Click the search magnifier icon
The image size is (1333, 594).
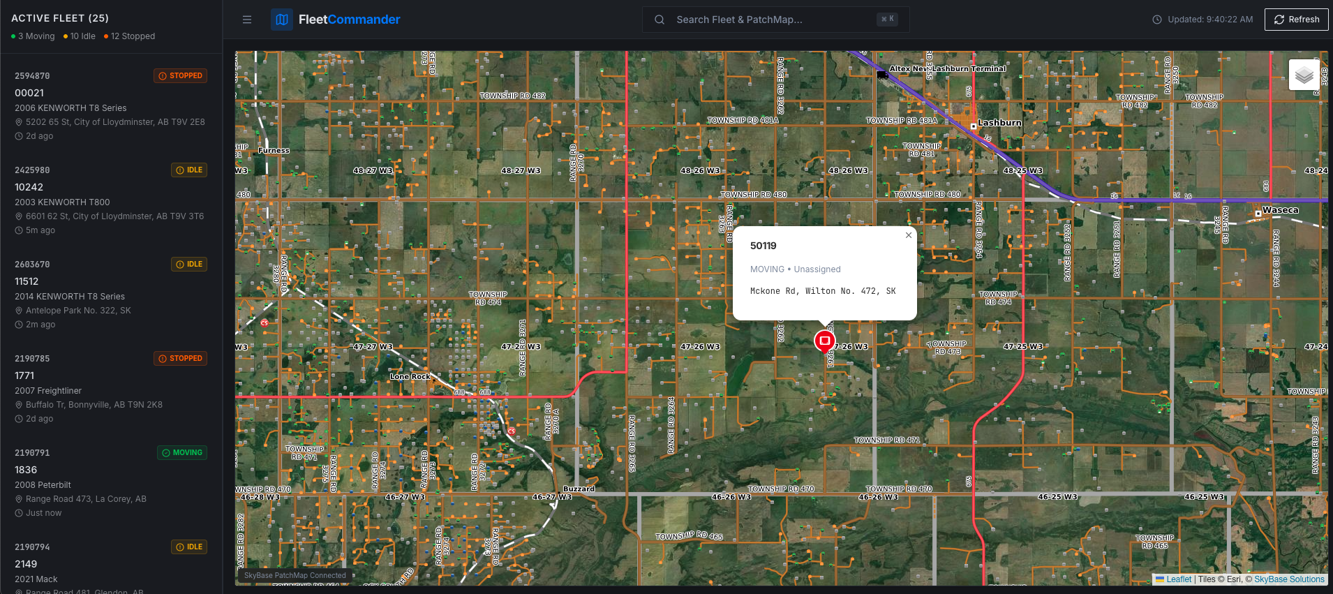tap(660, 20)
